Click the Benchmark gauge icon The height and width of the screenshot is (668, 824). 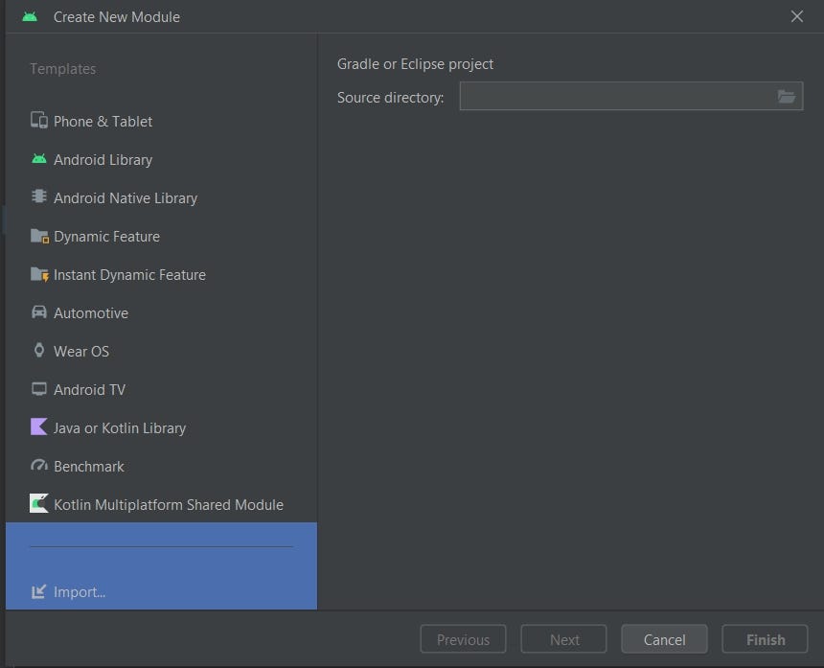pyautogui.click(x=39, y=466)
